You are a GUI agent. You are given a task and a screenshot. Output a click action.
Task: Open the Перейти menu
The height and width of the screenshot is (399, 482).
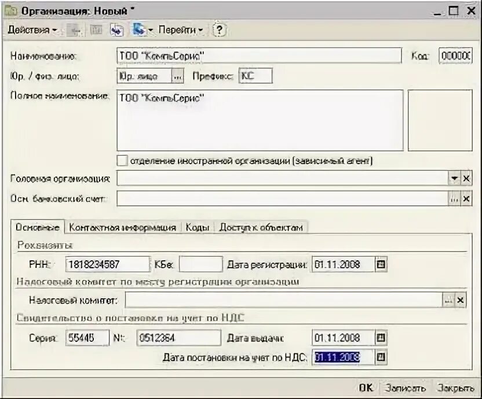pos(180,30)
